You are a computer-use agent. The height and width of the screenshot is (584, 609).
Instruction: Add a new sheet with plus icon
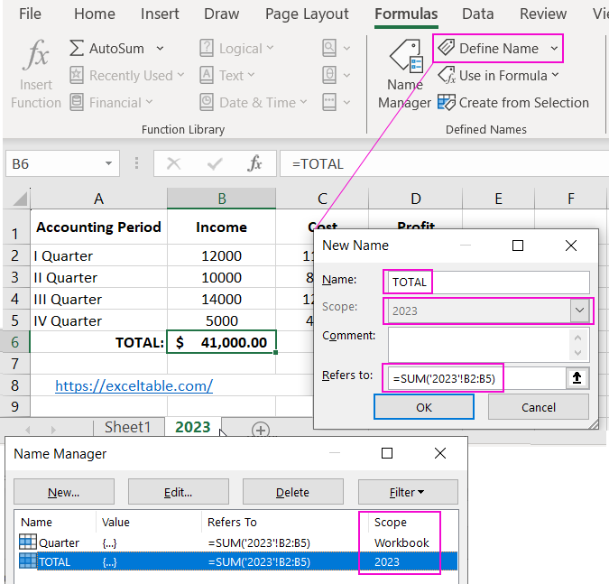[261, 430]
